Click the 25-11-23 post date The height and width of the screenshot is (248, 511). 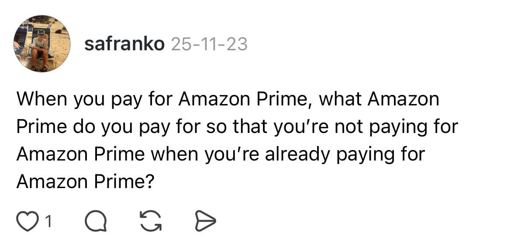(209, 44)
